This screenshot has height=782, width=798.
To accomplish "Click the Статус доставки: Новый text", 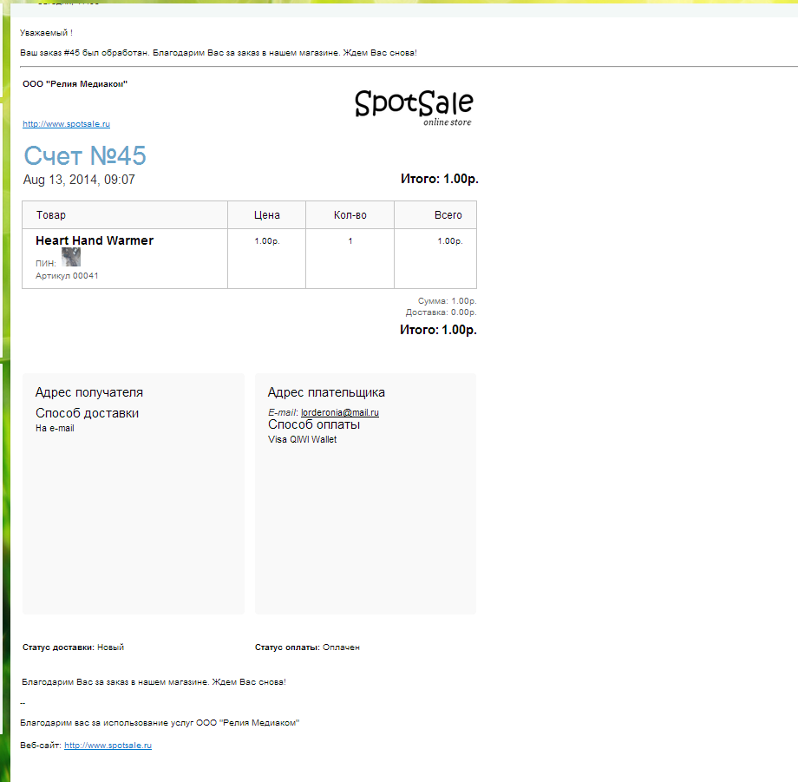I will coord(74,647).
